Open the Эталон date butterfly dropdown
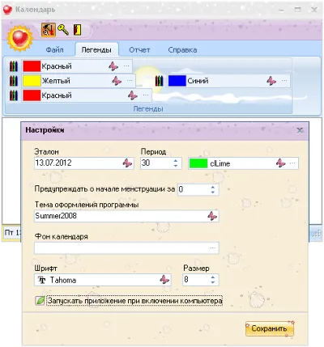The height and width of the screenshot is (347, 324). [127, 163]
